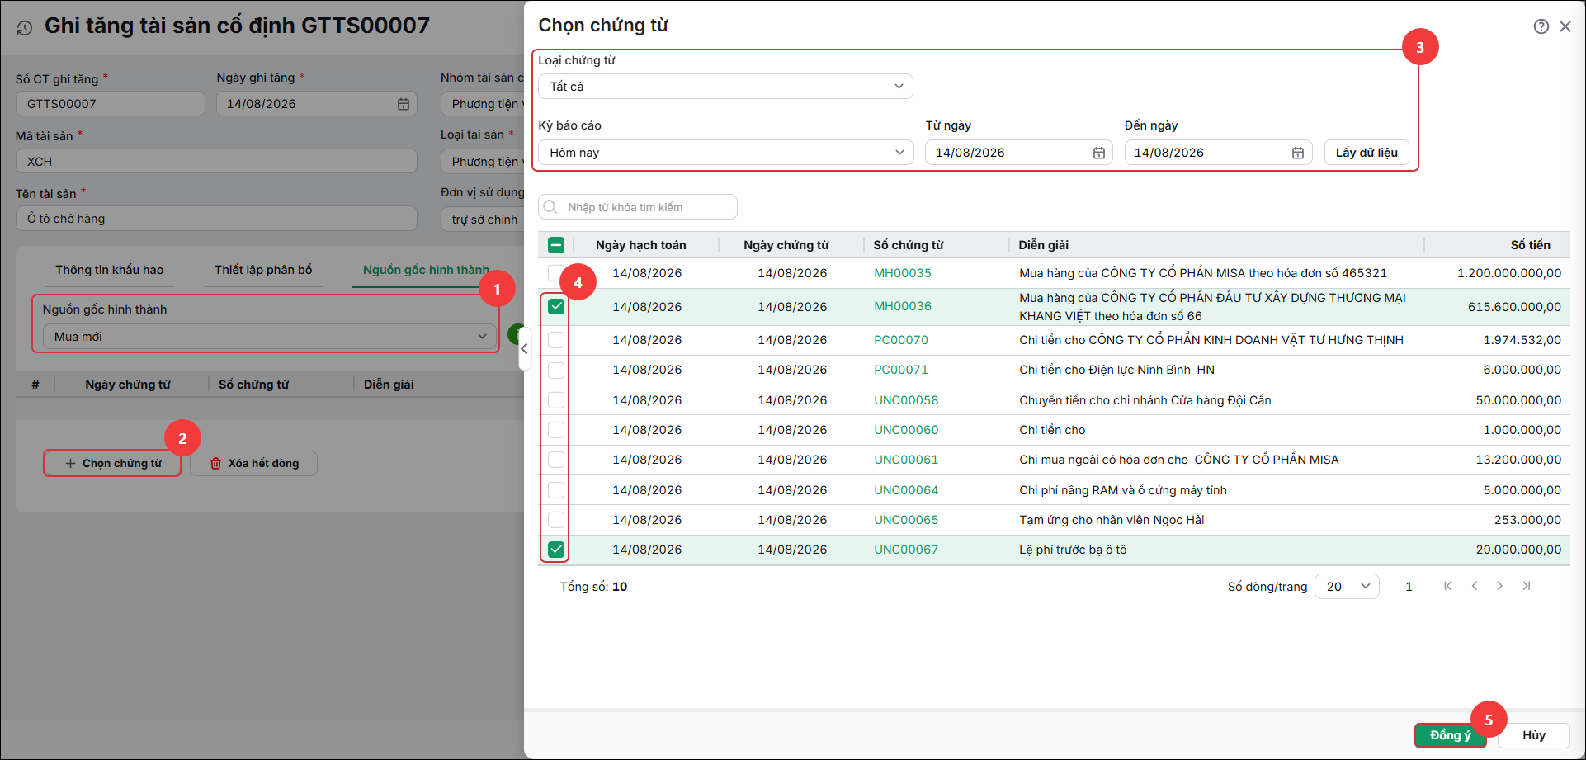Open voucher link MH00036
1586x760 pixels.
[903, 306]
